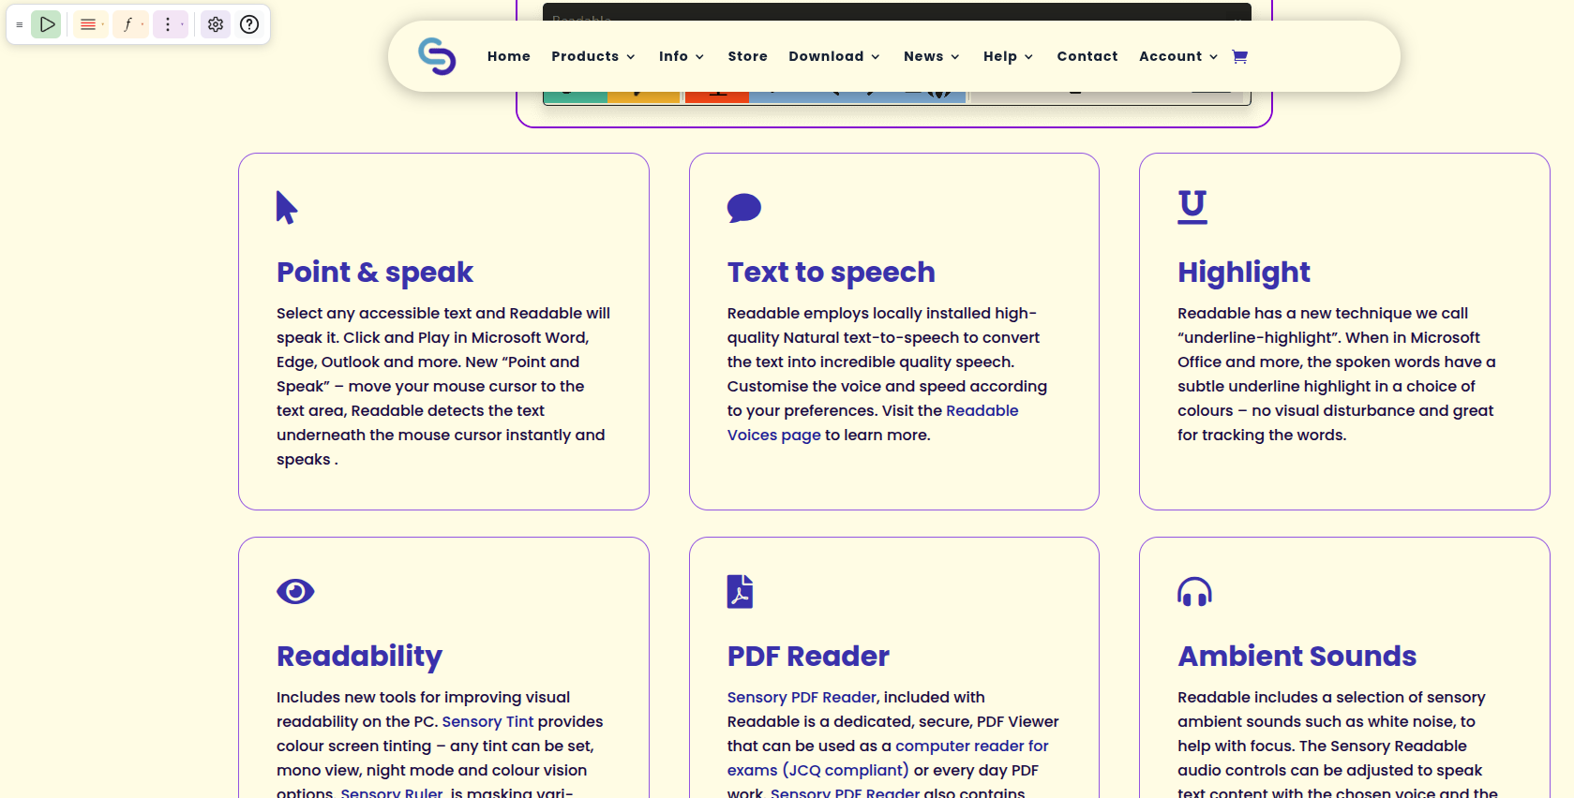Image resolution: width=1574 pixels, height=798 pixels.
Task: Open the Products menu
Action: 585,56
